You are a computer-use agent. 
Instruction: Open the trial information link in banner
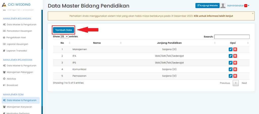(213, 16)
